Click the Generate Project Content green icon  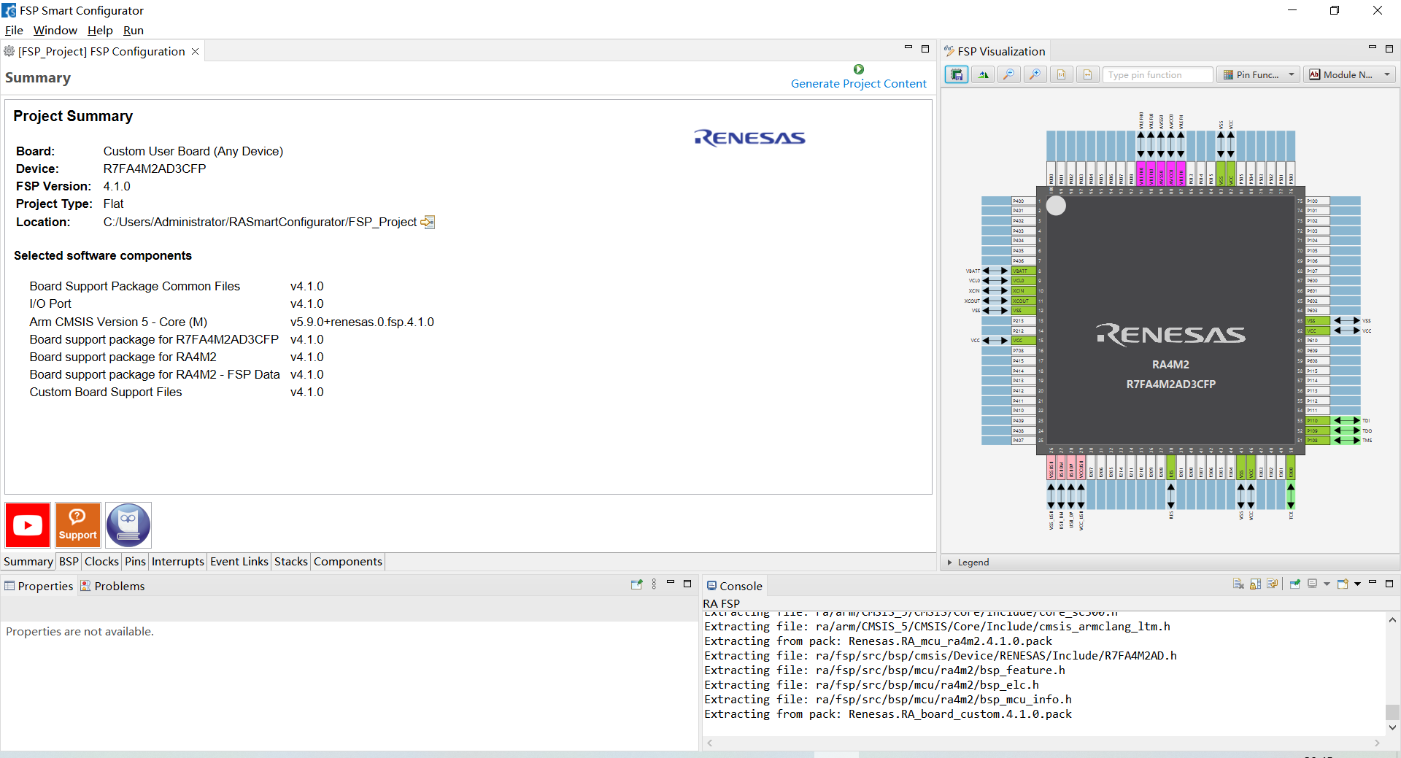pos(859,69)
